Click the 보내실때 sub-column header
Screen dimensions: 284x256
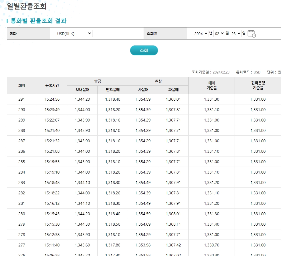tap(82, 90)
